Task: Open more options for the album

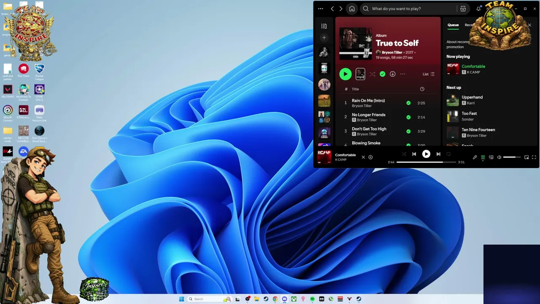Action: coord(403,74)
